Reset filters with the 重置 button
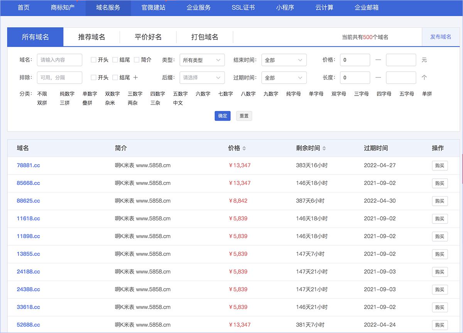The image size is (463, 333). pyautogui.click(x=244, y=116)
